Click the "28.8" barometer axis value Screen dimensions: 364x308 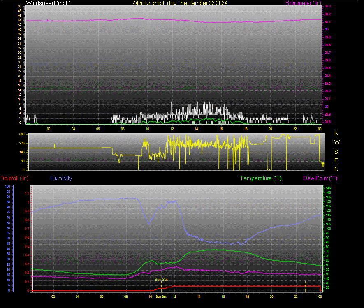click(327, 122)
